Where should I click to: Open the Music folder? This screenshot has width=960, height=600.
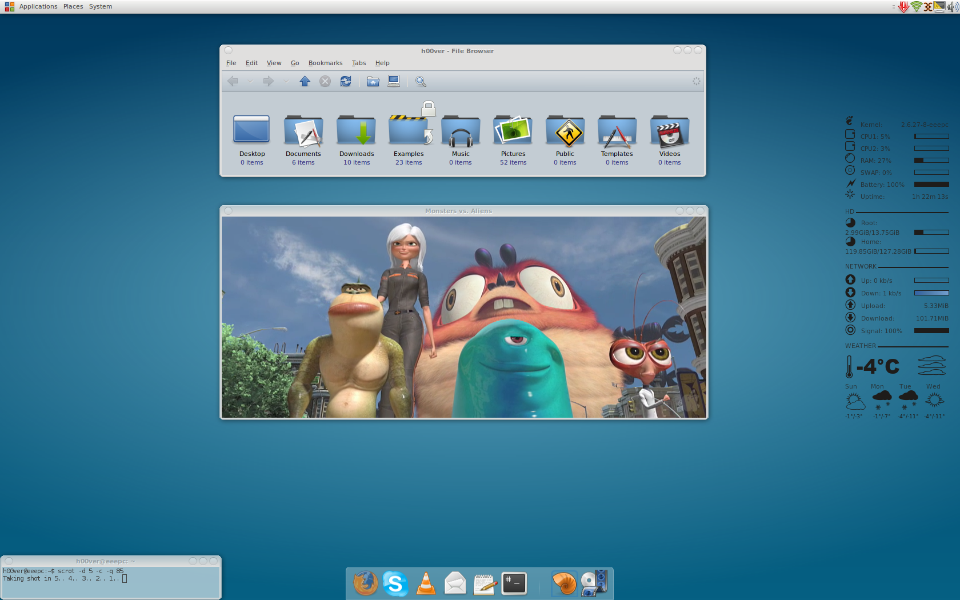[x=461, y=140]
